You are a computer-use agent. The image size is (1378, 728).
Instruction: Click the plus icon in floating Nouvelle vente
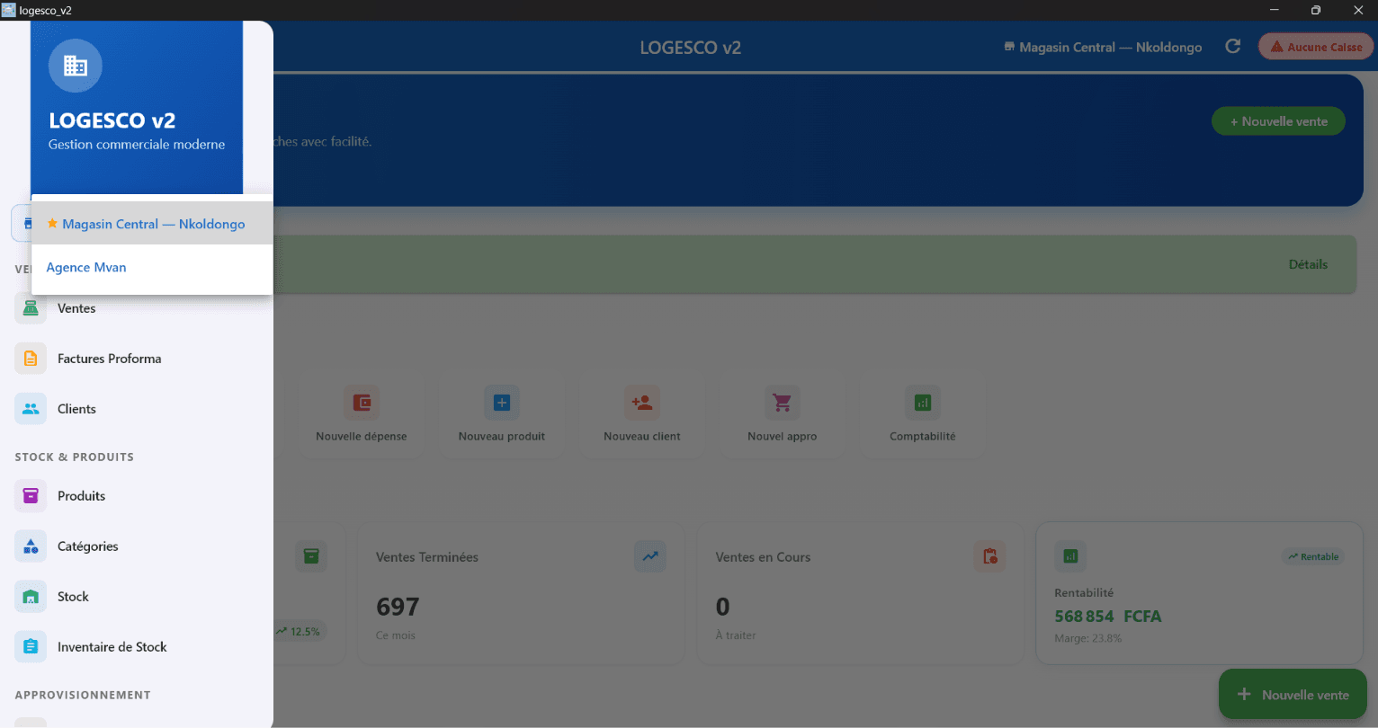click(x=1244, y=694)
